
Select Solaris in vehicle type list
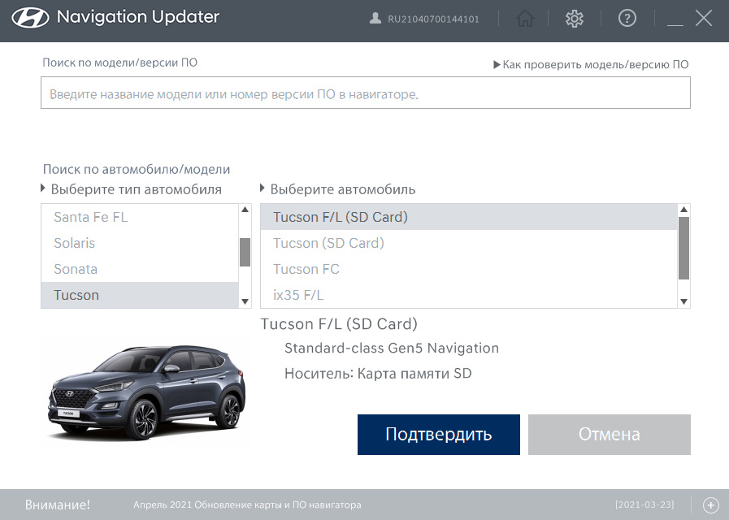coord(140,243)
